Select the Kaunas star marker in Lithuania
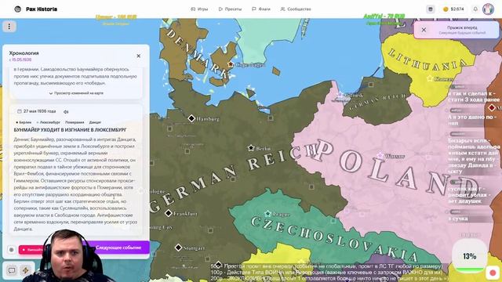Screen dimensions: 502x282 click(430, 78)
